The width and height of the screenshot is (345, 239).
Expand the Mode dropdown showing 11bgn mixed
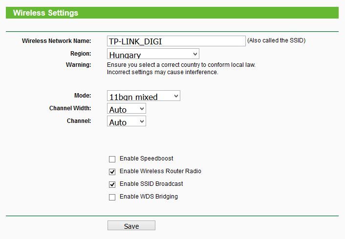tap(144, 96)
